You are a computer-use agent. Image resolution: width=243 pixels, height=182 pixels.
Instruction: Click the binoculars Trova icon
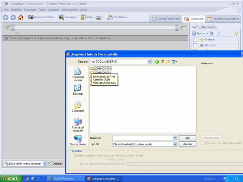(x=6, y=38)
